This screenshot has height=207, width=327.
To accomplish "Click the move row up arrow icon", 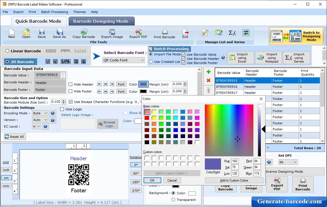I will (x=208, y=90).
